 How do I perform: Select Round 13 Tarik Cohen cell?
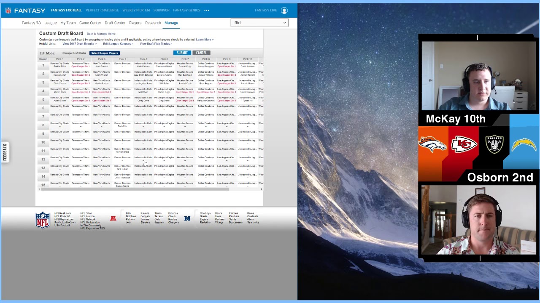(122, 167)
